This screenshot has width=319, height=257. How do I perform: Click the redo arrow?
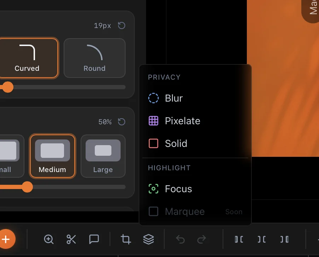click(x=202, y=239)
